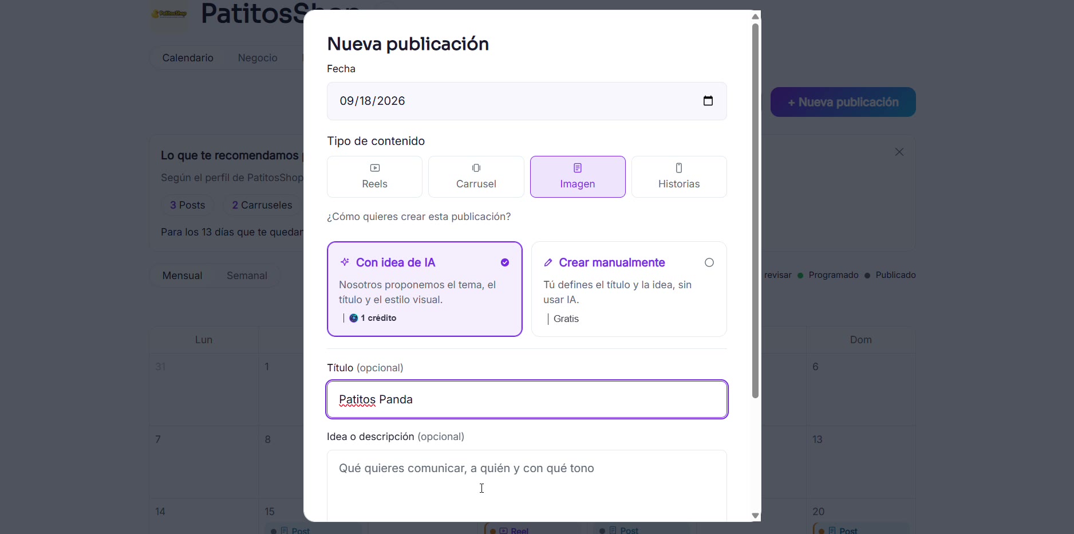Click the Imagen document icon
Image resolution: width=1074 pixels, height=534 pixels.
click(578, 168)
